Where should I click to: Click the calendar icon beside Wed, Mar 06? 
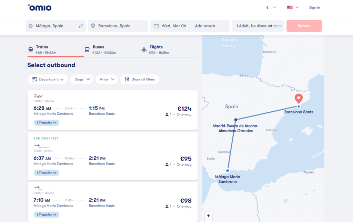click(x=156, y=26)
